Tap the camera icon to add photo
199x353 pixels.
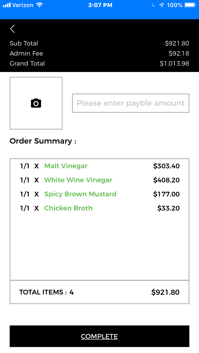[x=36, y=103]
